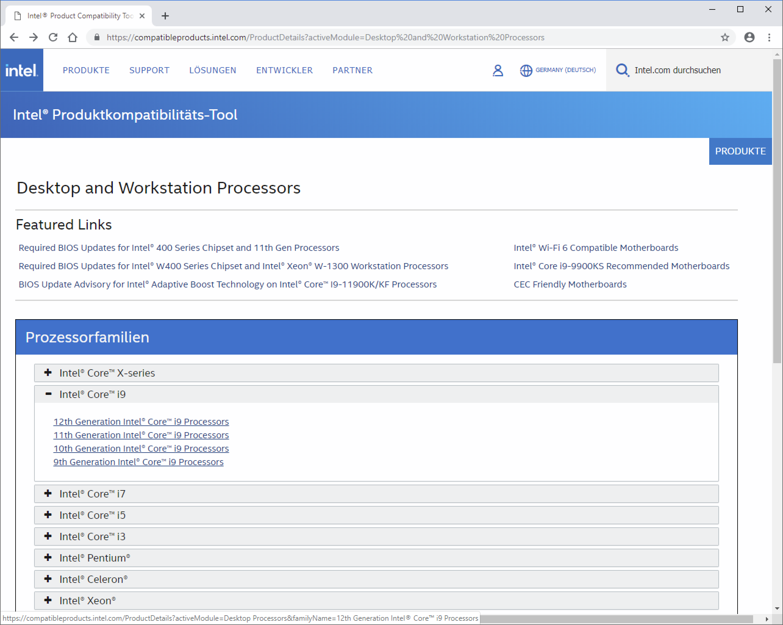Open the user account icon
The width and height of the screenshot is (783, 625).
coord(498,70)
